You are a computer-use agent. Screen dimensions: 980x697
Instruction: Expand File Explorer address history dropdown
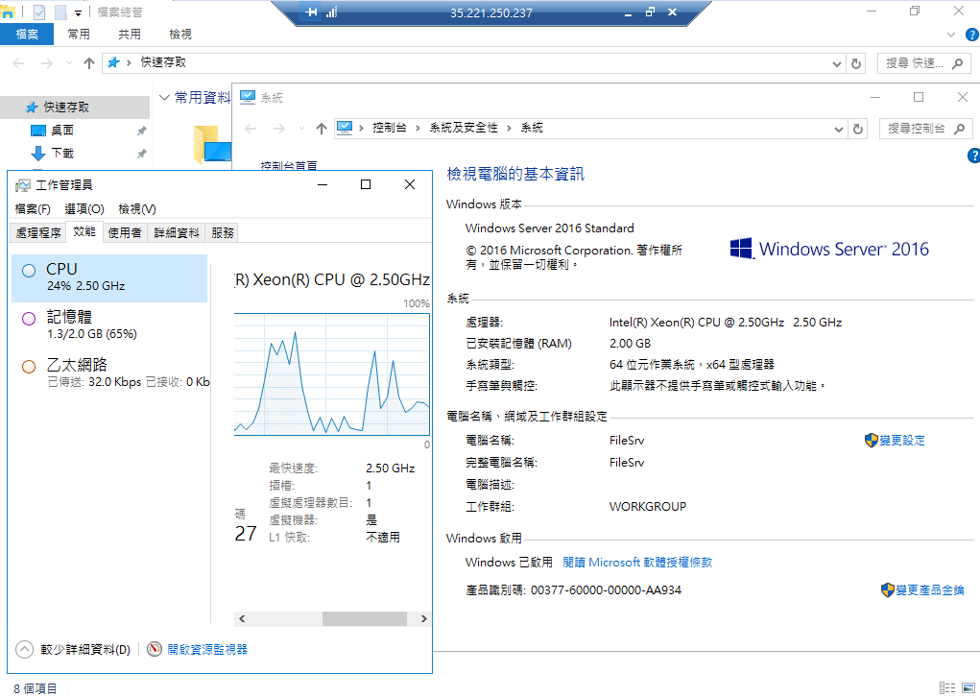click(x=837, y=63)
